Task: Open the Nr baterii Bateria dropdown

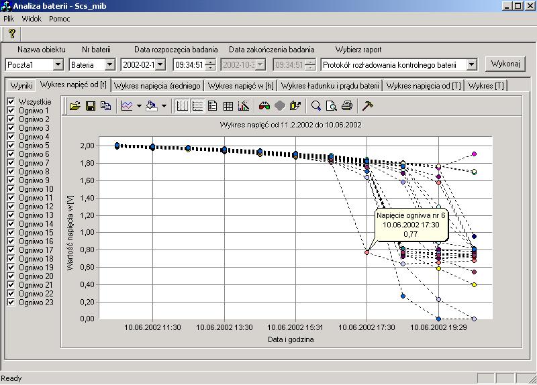Action: (x=109, y=64)
